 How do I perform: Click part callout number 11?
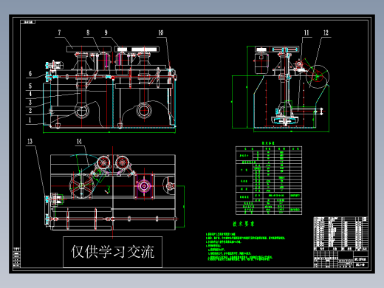[306, 32]
